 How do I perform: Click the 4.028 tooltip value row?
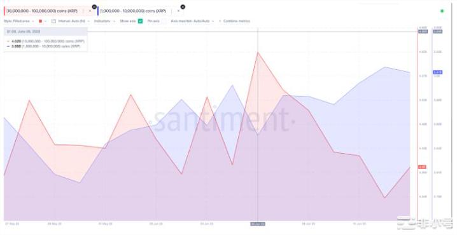click(x=46, y=41)
